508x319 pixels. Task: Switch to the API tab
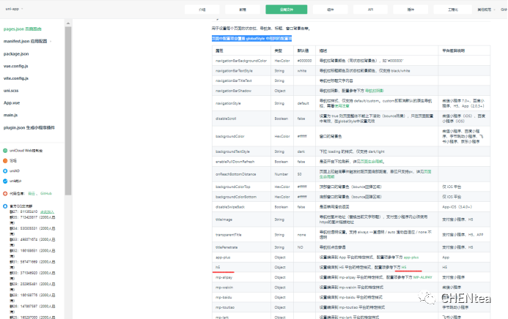tap(371, 10)
